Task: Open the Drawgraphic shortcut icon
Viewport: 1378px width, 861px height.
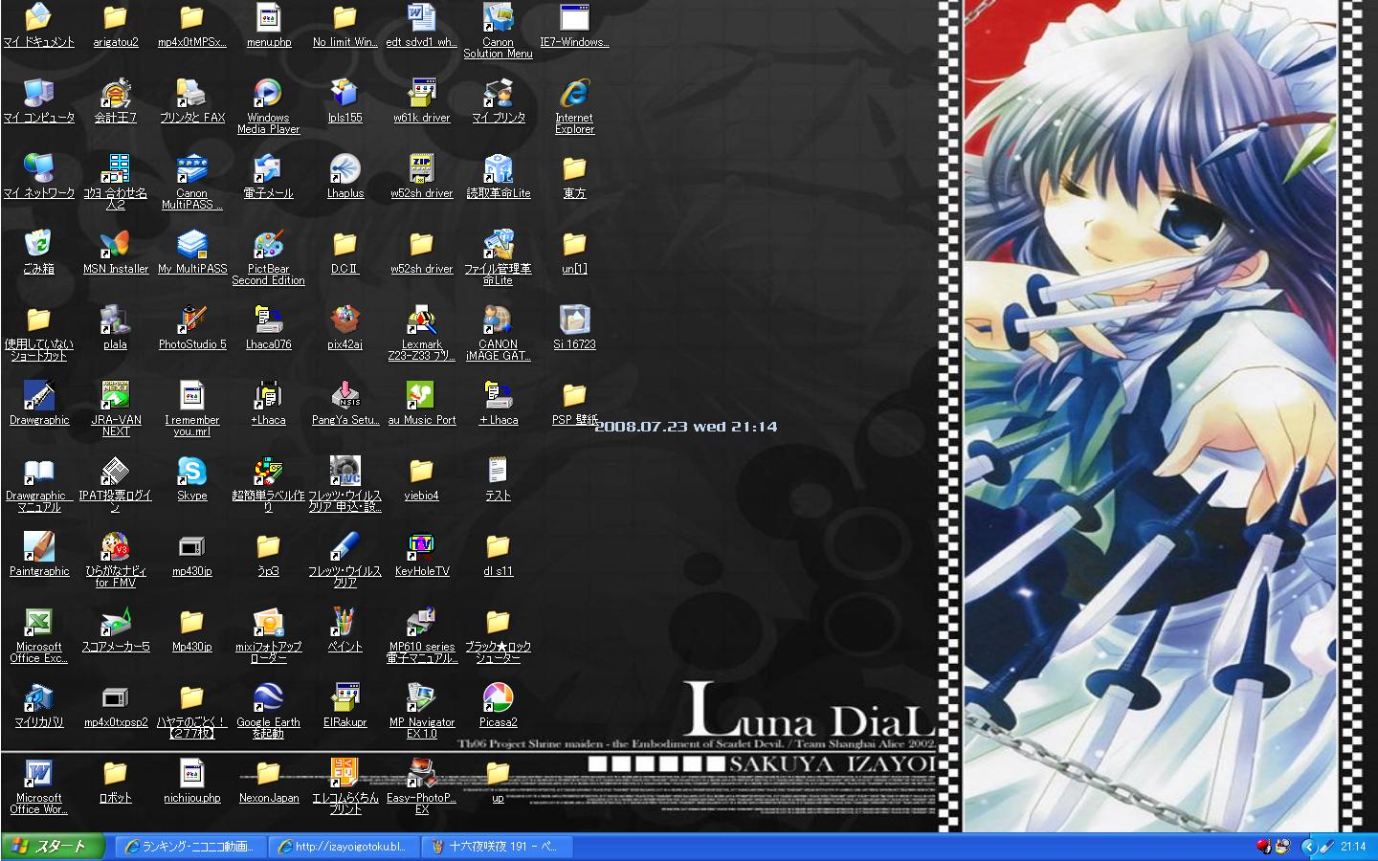Action: 38,395
